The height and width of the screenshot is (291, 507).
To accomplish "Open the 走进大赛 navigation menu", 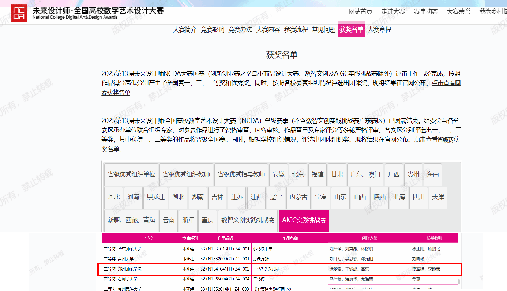I will coord(393,11).
